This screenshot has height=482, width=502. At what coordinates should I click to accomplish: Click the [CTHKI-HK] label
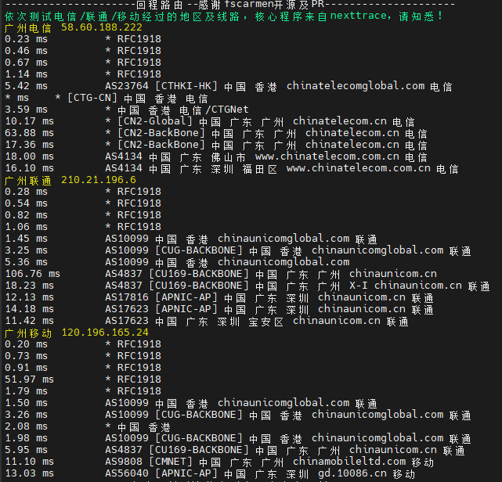pyautogui.click(x=186, y=86)
